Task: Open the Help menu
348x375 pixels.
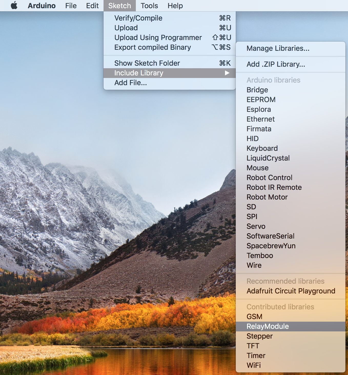Action: 175,5
